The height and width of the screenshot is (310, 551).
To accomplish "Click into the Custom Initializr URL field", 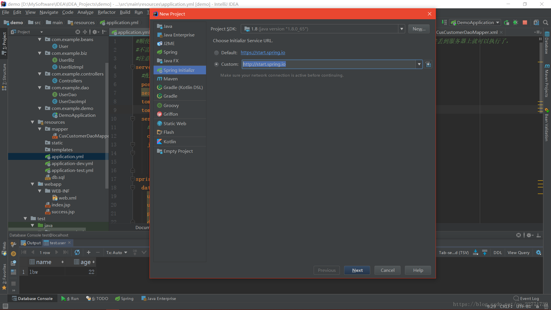I will tap(329, 64).
